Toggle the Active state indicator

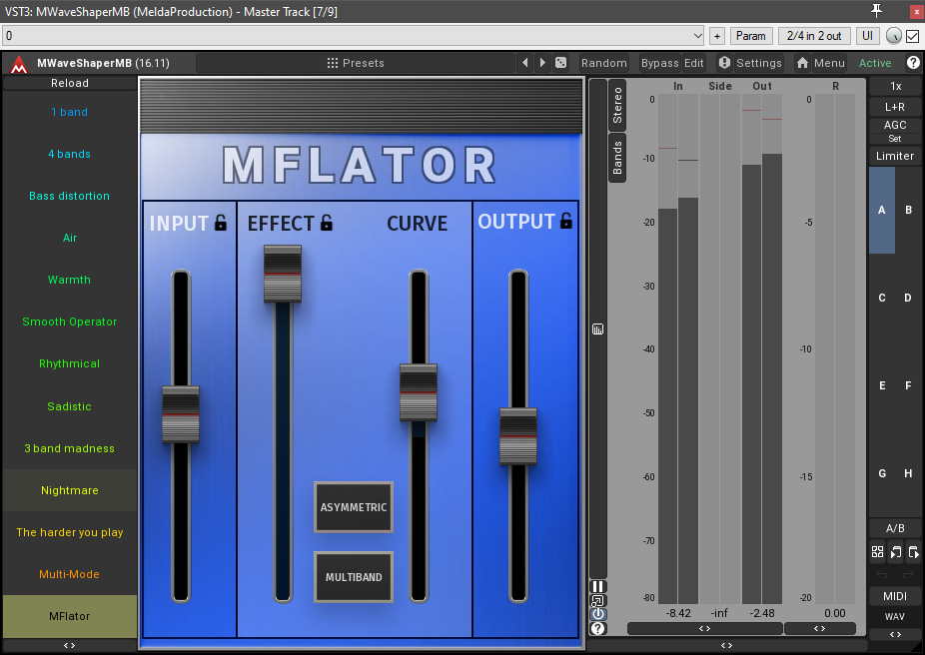coord(875,63)
